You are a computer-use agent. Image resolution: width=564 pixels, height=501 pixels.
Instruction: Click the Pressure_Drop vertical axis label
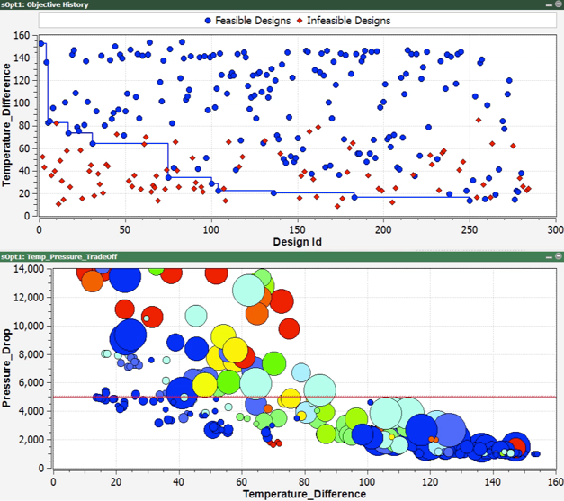8,369
